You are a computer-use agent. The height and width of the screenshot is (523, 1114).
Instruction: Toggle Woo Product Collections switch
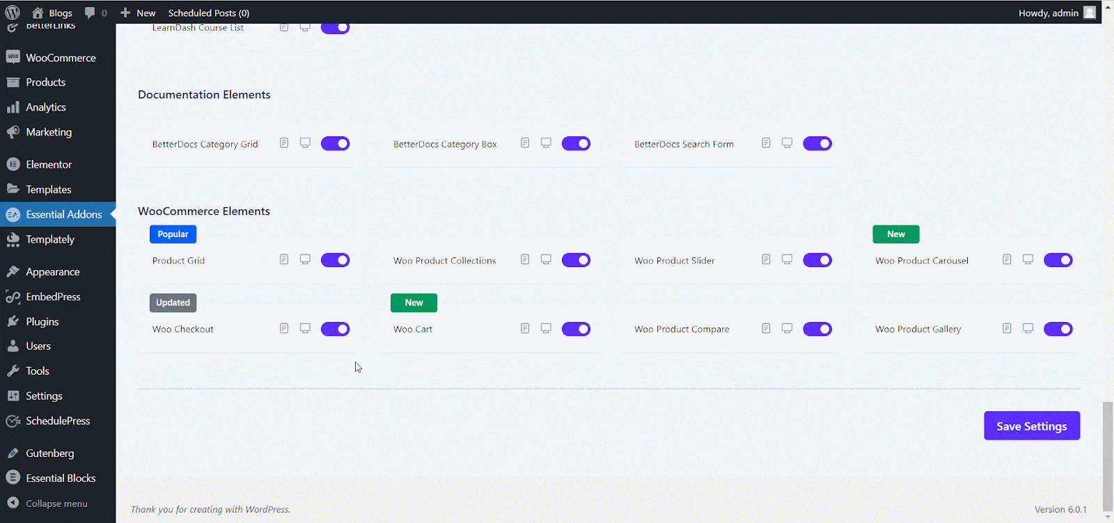click(x=576, y=260)
